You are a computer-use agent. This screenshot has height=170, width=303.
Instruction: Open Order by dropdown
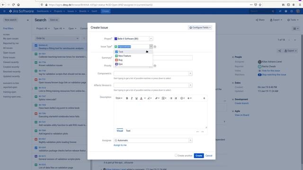[57, 38]
